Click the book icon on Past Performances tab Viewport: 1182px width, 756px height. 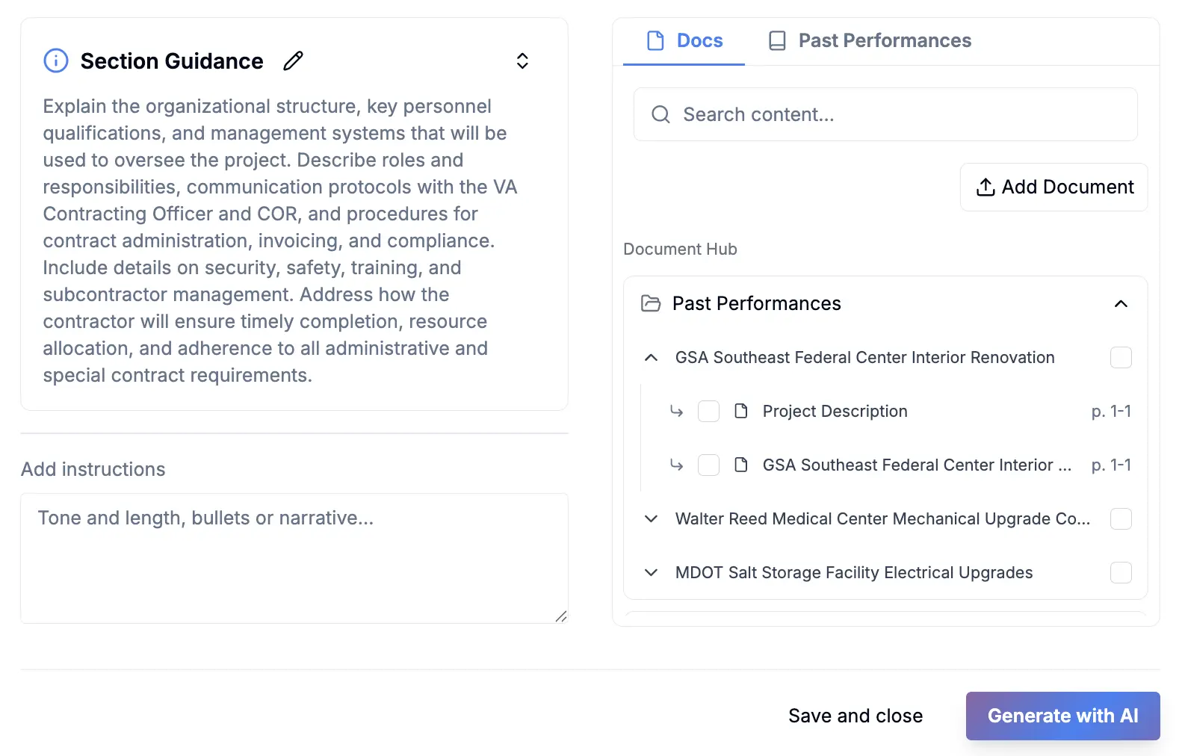[777, 40]
